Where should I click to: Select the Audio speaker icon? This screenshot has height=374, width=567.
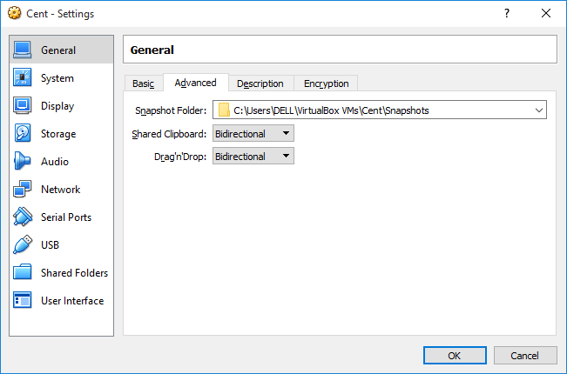pyautogui.click(x=23, y=161)
